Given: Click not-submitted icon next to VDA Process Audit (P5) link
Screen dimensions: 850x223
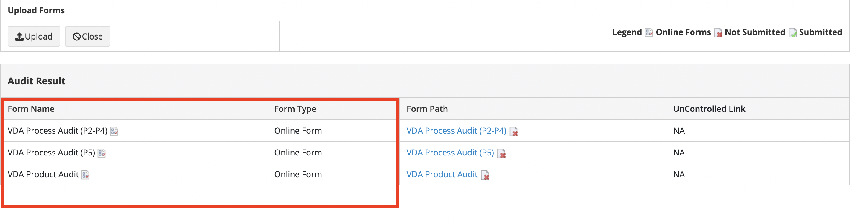Looking at the screenshot, I should click(x=501, y=153).
